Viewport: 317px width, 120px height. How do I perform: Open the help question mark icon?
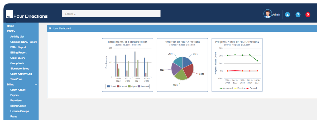[298, 15]
